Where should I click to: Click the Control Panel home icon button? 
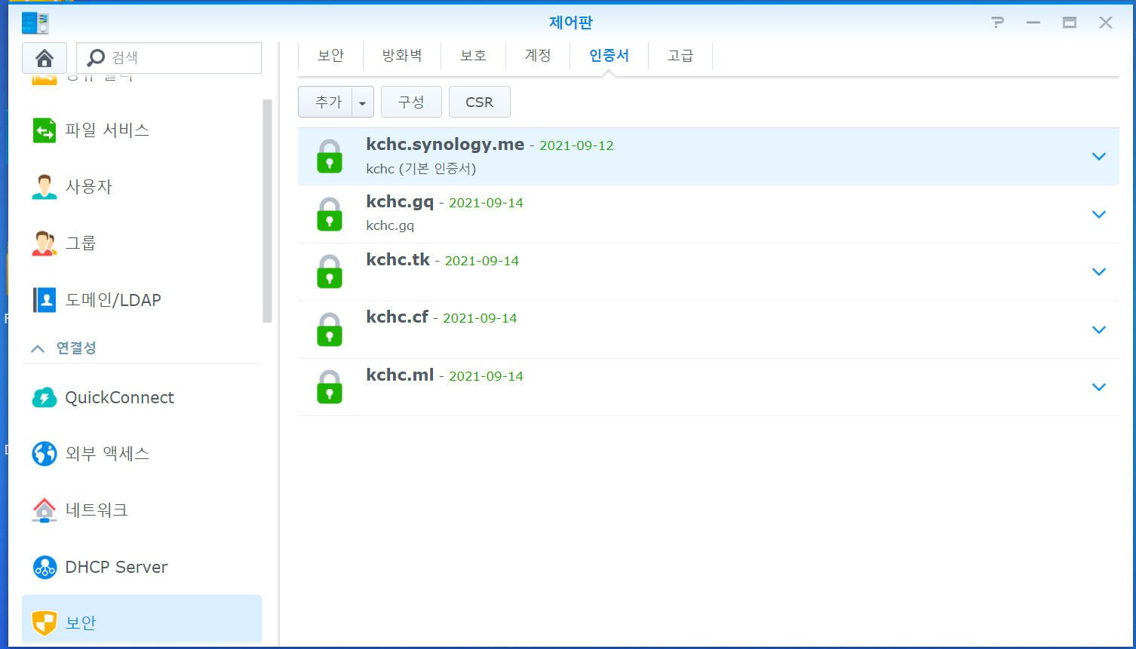coord(45,58)
